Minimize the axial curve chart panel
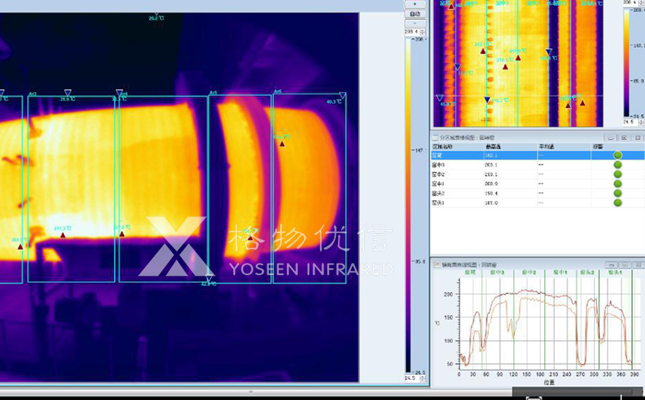Screen dimensions: 645x400 611,264
